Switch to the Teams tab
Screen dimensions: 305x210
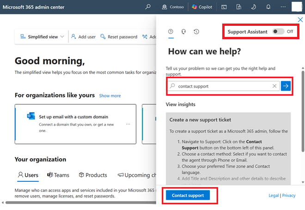click(58, 175)
